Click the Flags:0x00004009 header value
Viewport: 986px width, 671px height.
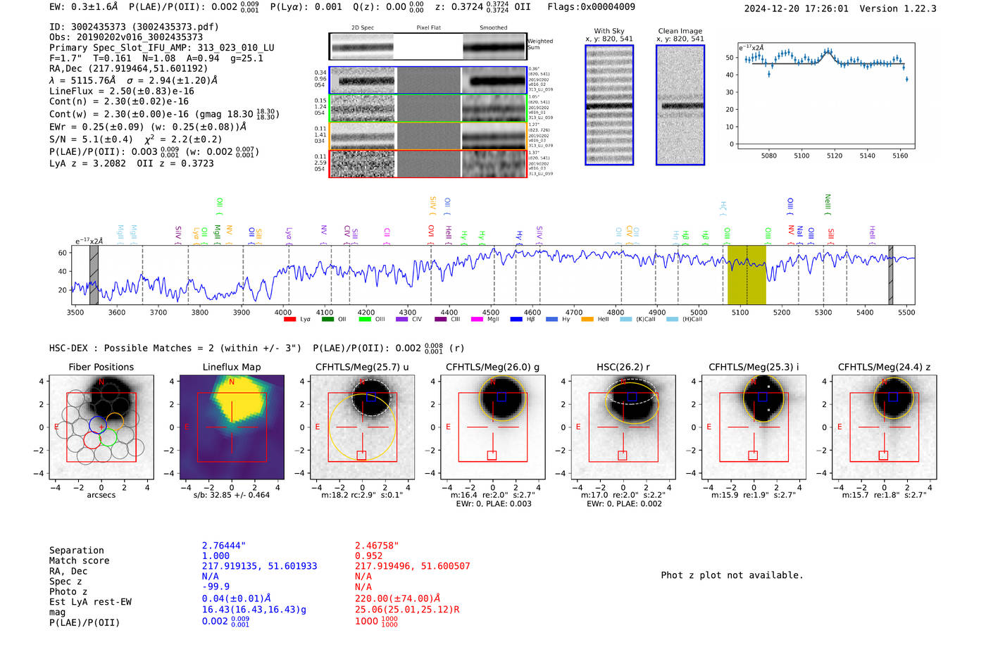coord(591,7)
